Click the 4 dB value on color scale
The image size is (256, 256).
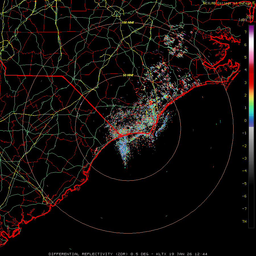point(245,70)
